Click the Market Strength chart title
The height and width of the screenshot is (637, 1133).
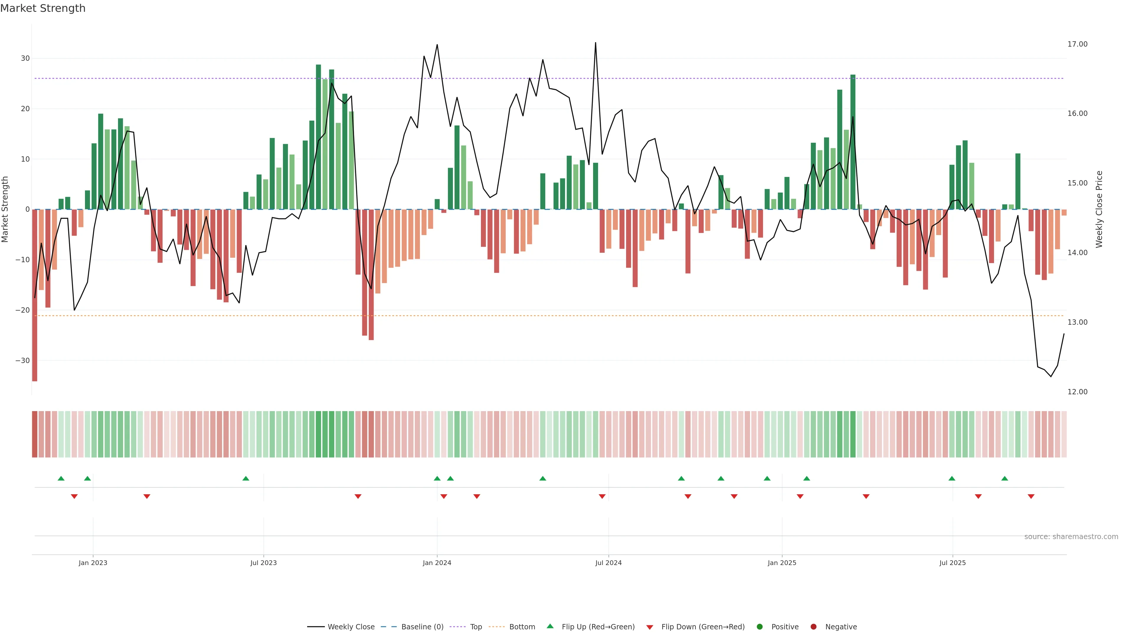point(43,8)
